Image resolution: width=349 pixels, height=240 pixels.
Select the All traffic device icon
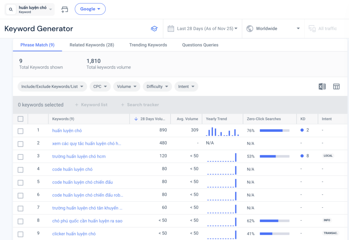click(312, 29)
